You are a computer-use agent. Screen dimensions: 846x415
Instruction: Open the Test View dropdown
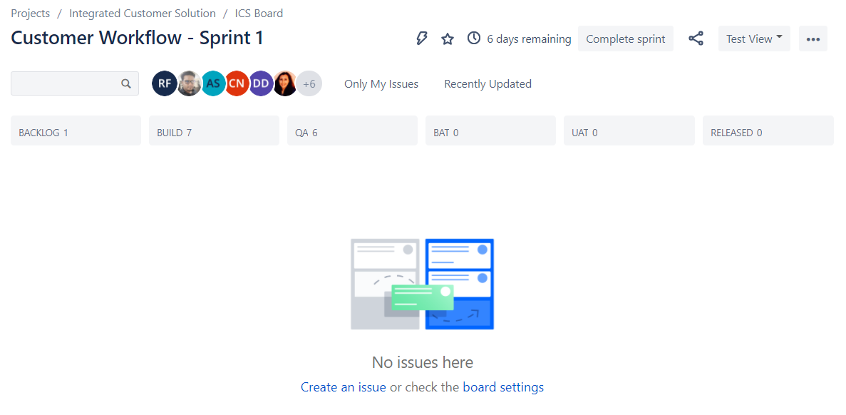pyautogui.click(x=754, y=39)
